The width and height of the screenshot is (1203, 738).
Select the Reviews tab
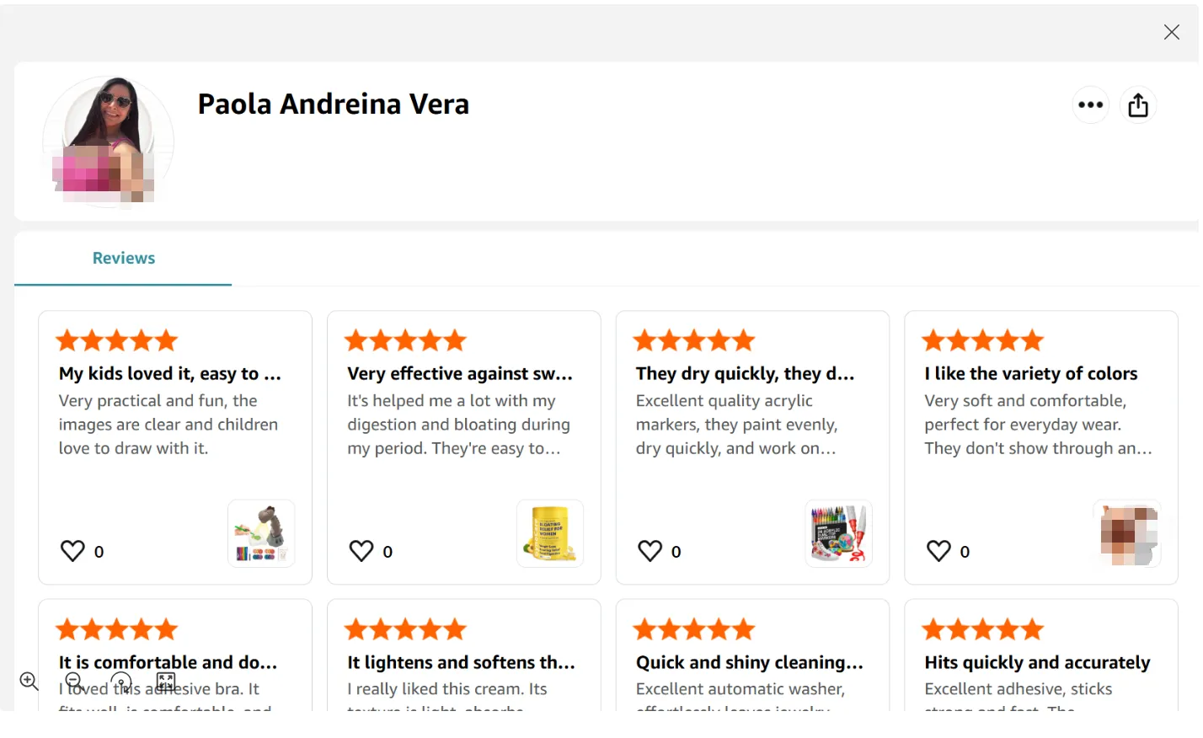[x=123, y=259]
